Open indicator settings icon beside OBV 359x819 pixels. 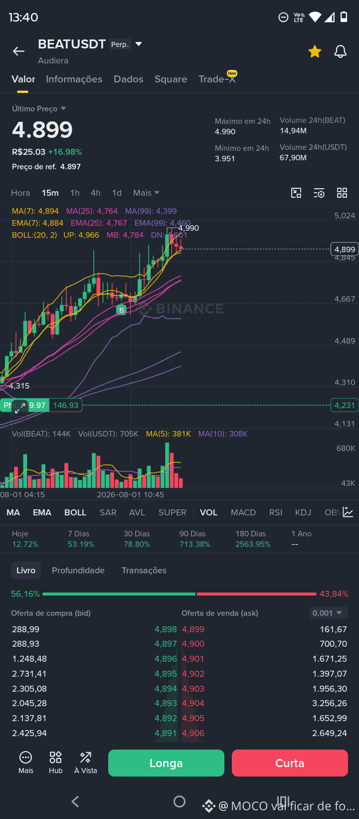(348, 512)
